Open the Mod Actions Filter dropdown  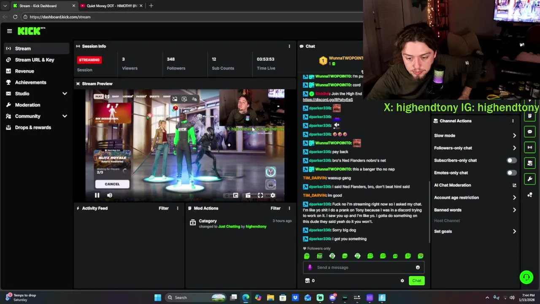[275, 208]
